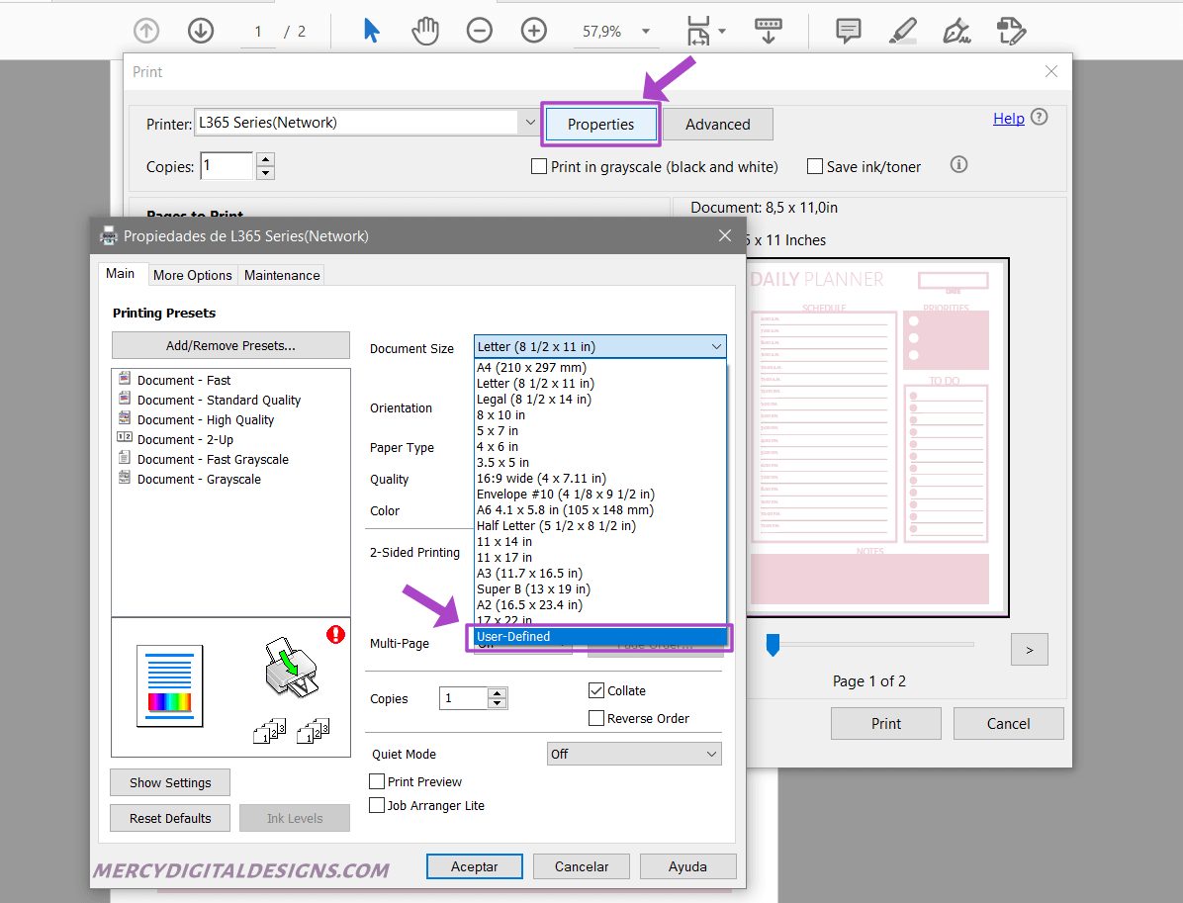Open the Maintenance tab
Image resolution: width=1183 pixels, height=903 pixels.
coord(280,274)
